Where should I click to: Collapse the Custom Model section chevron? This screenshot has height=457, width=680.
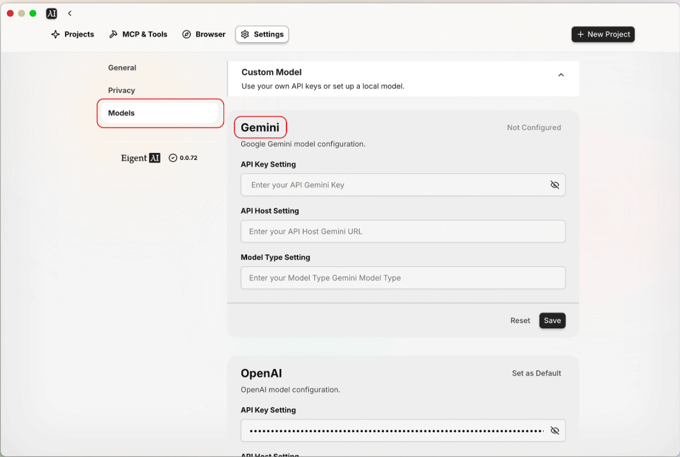click(561, 75)
